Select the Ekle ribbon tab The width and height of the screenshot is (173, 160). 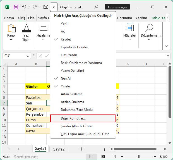[31, 18]
